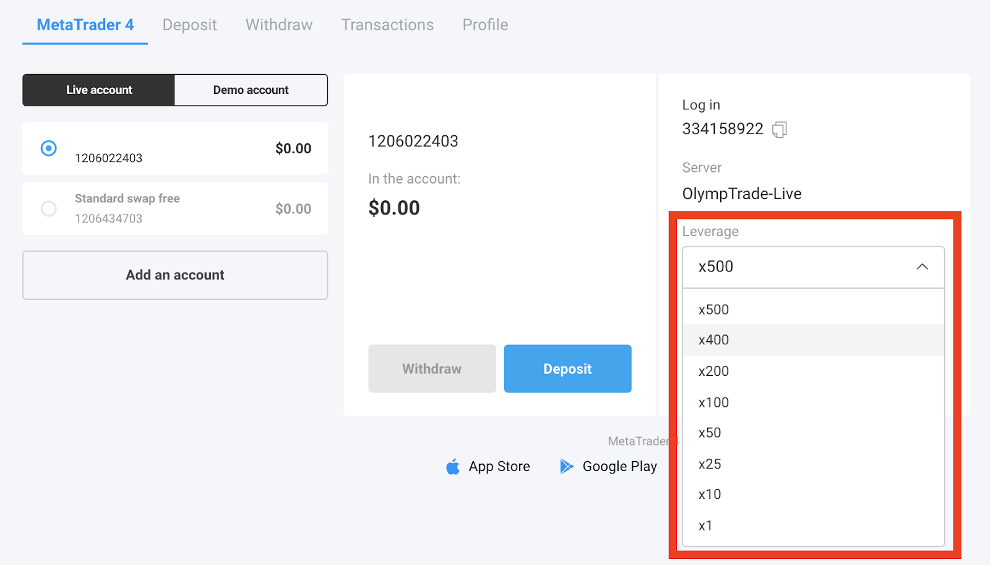Choose x1 leverage option
Screen dimensions: 990x565
813,525
